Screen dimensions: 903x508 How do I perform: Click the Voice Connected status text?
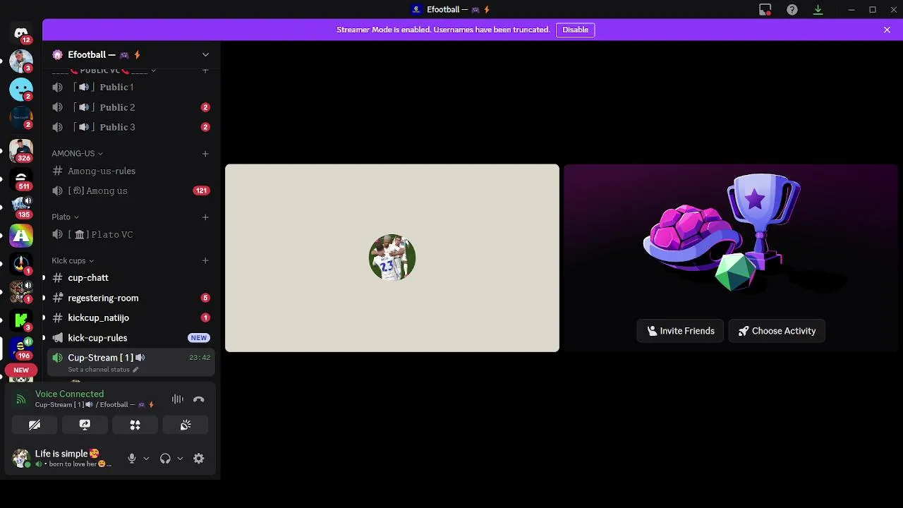tap(69, 394)
